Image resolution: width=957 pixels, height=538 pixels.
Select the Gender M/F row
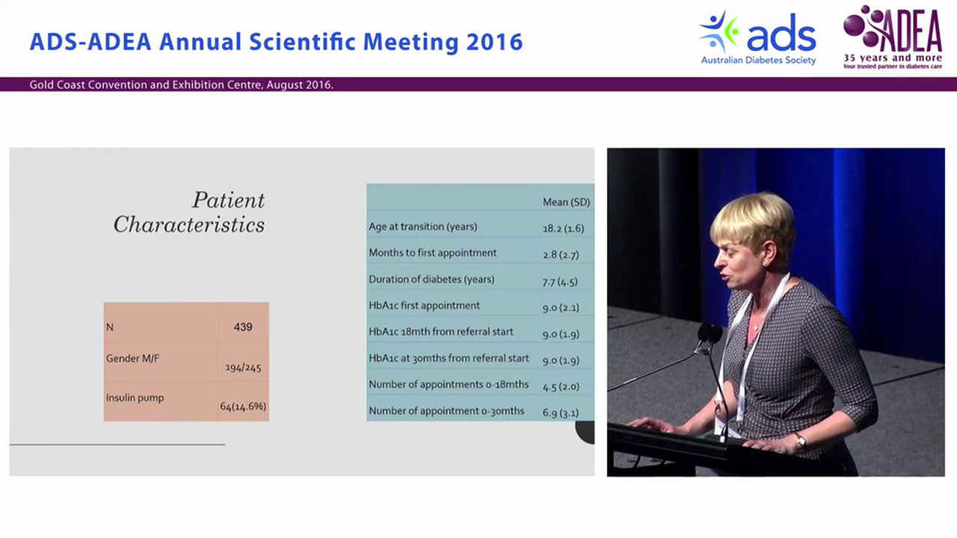185,362
